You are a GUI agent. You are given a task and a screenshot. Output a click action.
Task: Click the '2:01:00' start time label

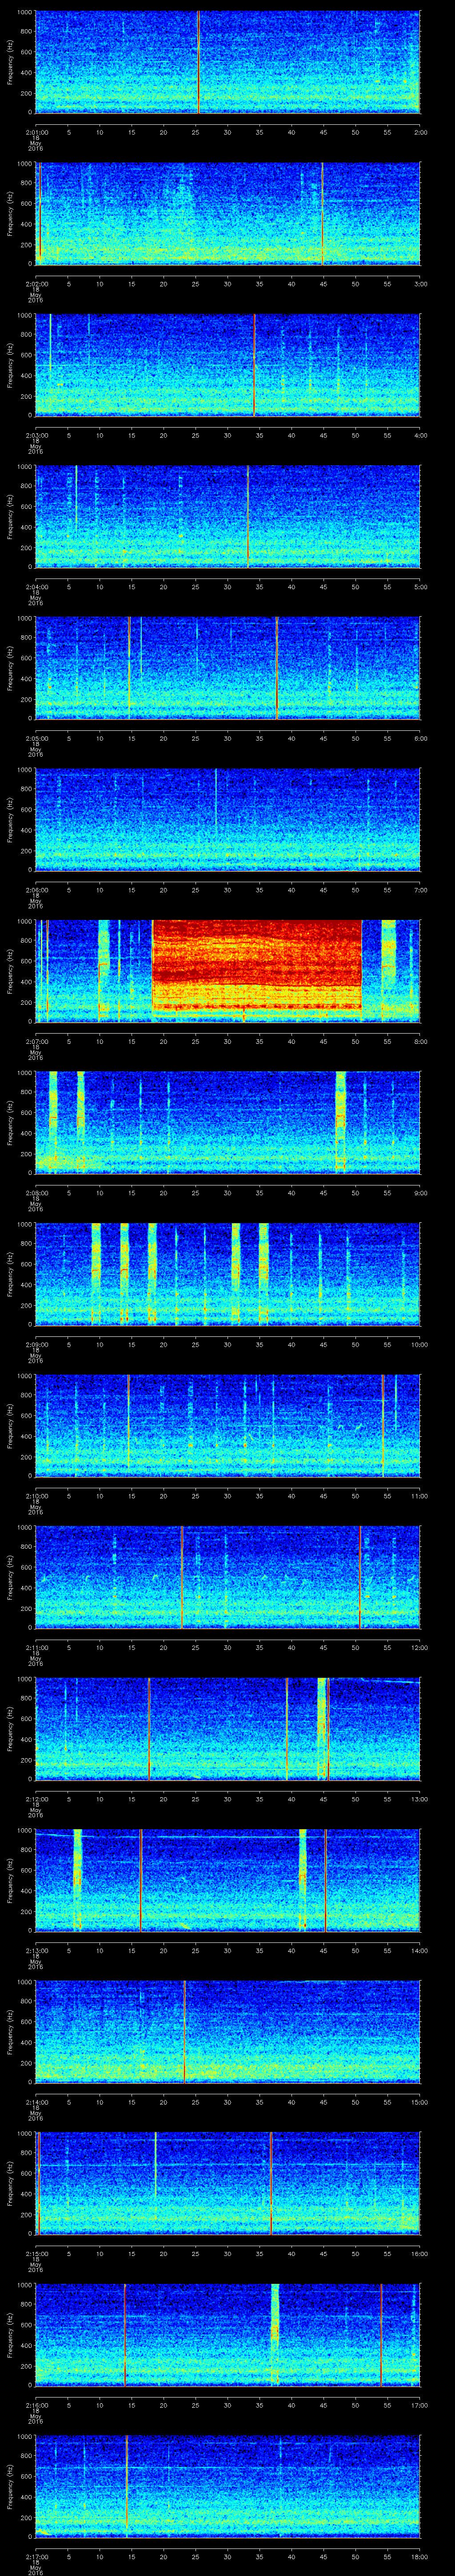coord(36,132)
